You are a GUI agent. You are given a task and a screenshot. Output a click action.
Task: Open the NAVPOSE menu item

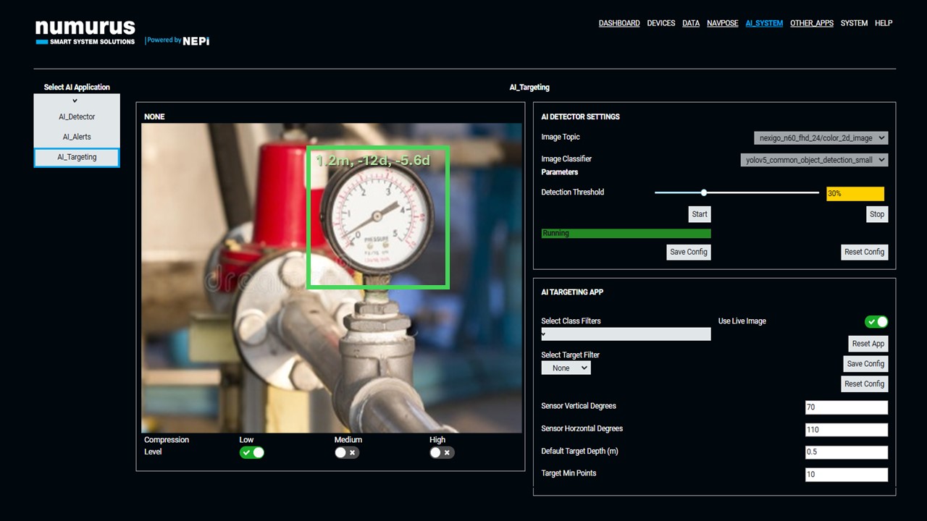coord(722,22)
